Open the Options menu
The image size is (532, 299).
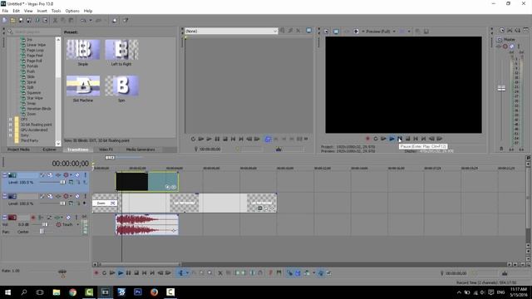[72, 11]
